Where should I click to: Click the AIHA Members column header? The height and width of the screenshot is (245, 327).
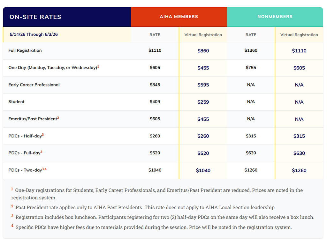(179, 17)
